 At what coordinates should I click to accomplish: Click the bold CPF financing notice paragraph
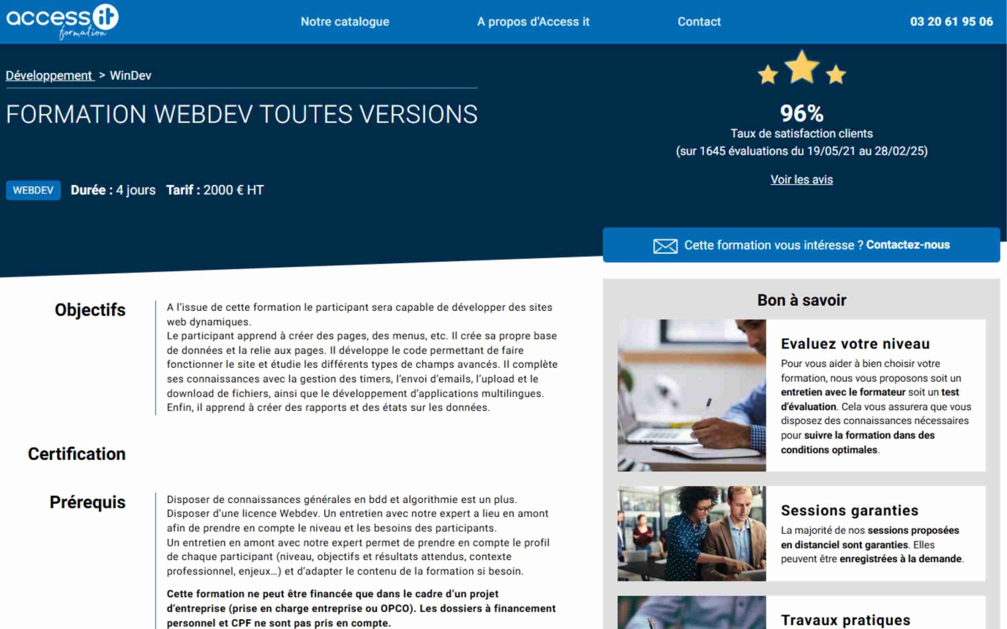pyautogui.click(x=361, y=608)
